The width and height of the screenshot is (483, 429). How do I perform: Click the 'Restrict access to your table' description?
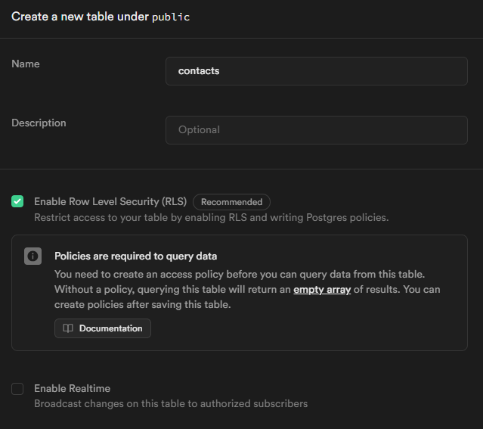coord(212,218)
